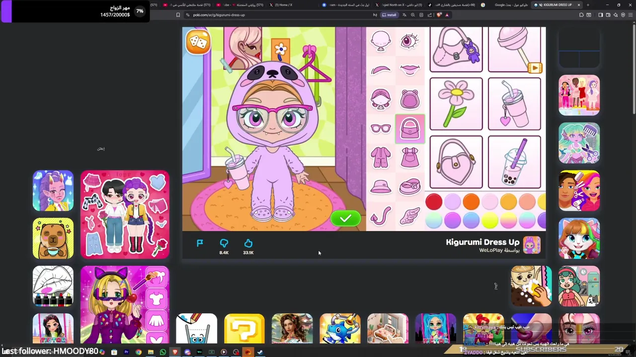Pick the lollipop item with video ad
Viewport: 636px width, 357px height.
tap(514, 50)
